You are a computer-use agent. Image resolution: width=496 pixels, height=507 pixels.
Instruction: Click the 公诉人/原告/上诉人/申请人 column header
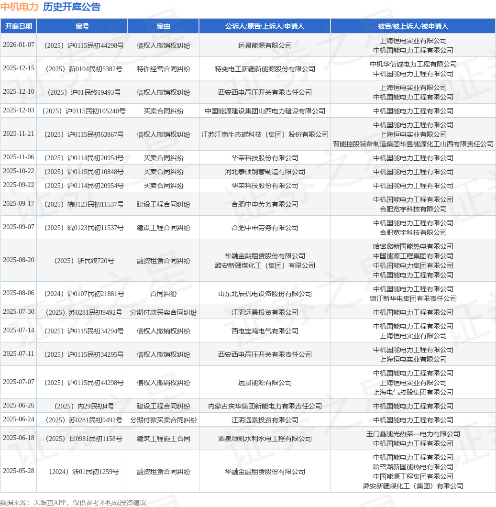click(265, 26)
